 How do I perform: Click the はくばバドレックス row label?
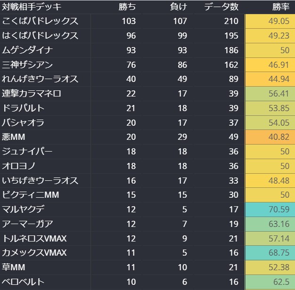pyautogui.click(x=40, y=36)
